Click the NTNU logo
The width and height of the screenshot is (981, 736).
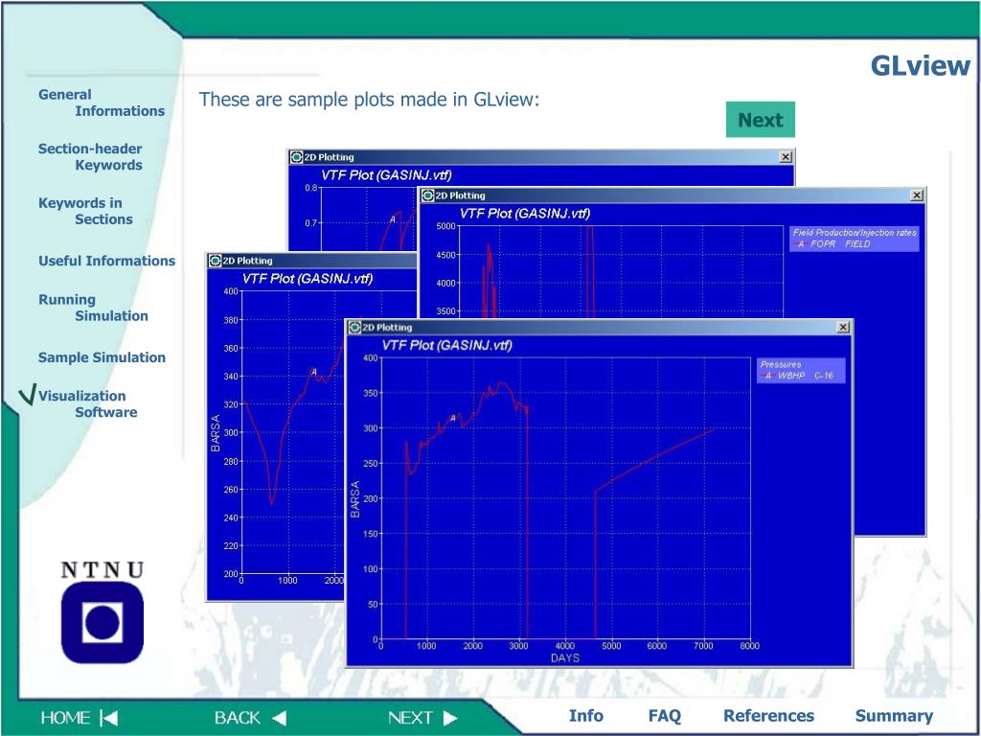[x=103, y=612]
